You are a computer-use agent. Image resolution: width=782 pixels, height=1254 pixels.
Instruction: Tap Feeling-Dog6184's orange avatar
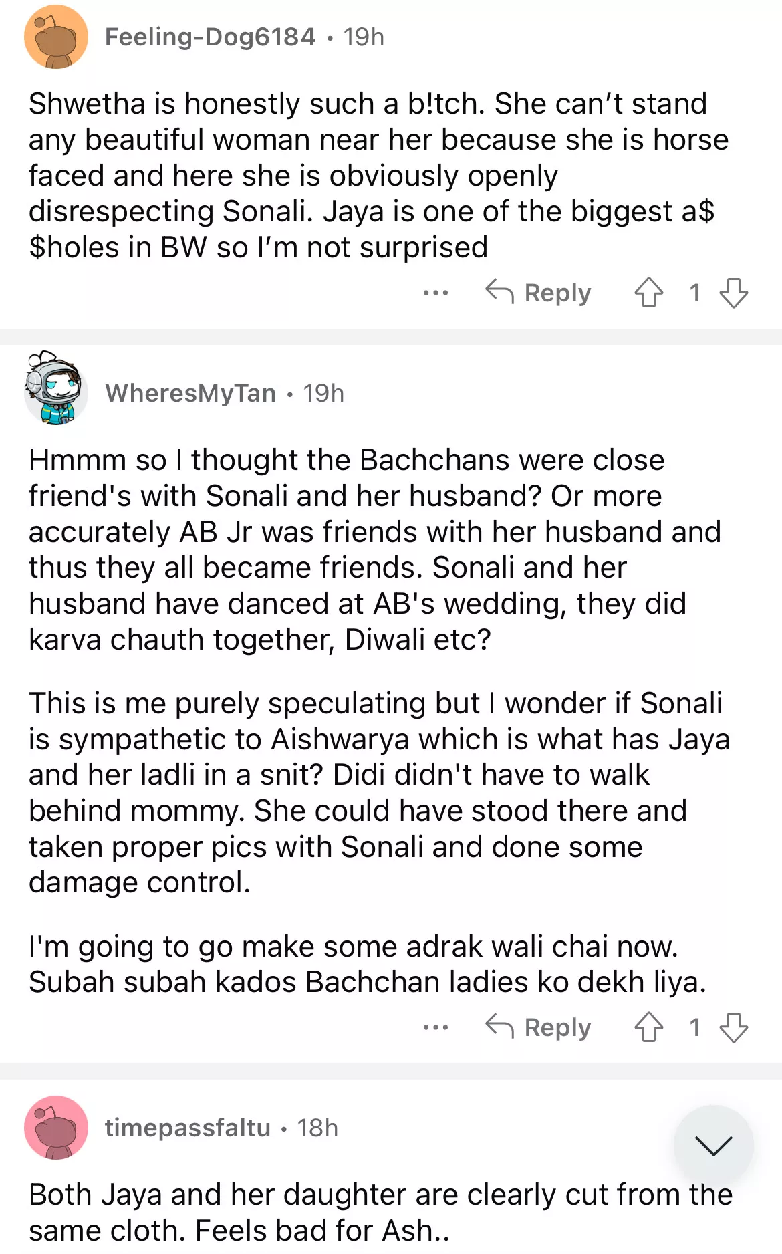tap(56, 37)
